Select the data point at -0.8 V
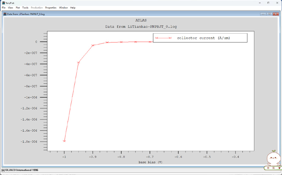 (x=121, y=42)
